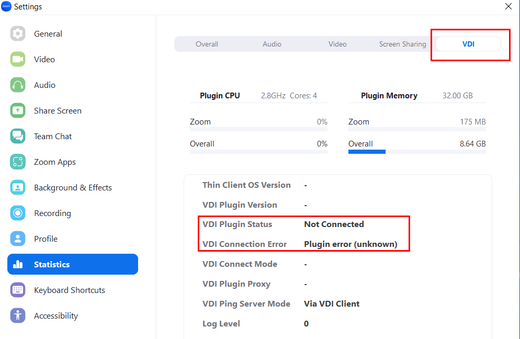520x339 pixels.
Task: Open the Share Screen sidebar icon
Action: tap(18, 111)
